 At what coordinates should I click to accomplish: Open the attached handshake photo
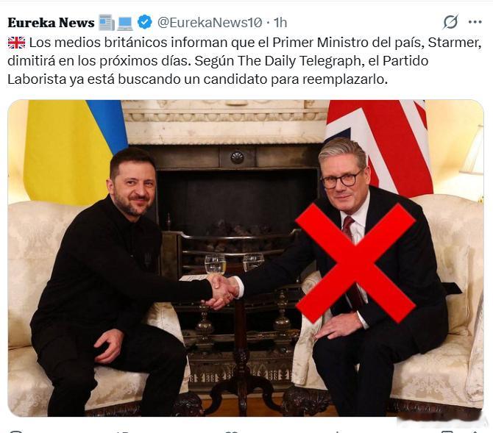pyautogui.click(x=246, y=258)
